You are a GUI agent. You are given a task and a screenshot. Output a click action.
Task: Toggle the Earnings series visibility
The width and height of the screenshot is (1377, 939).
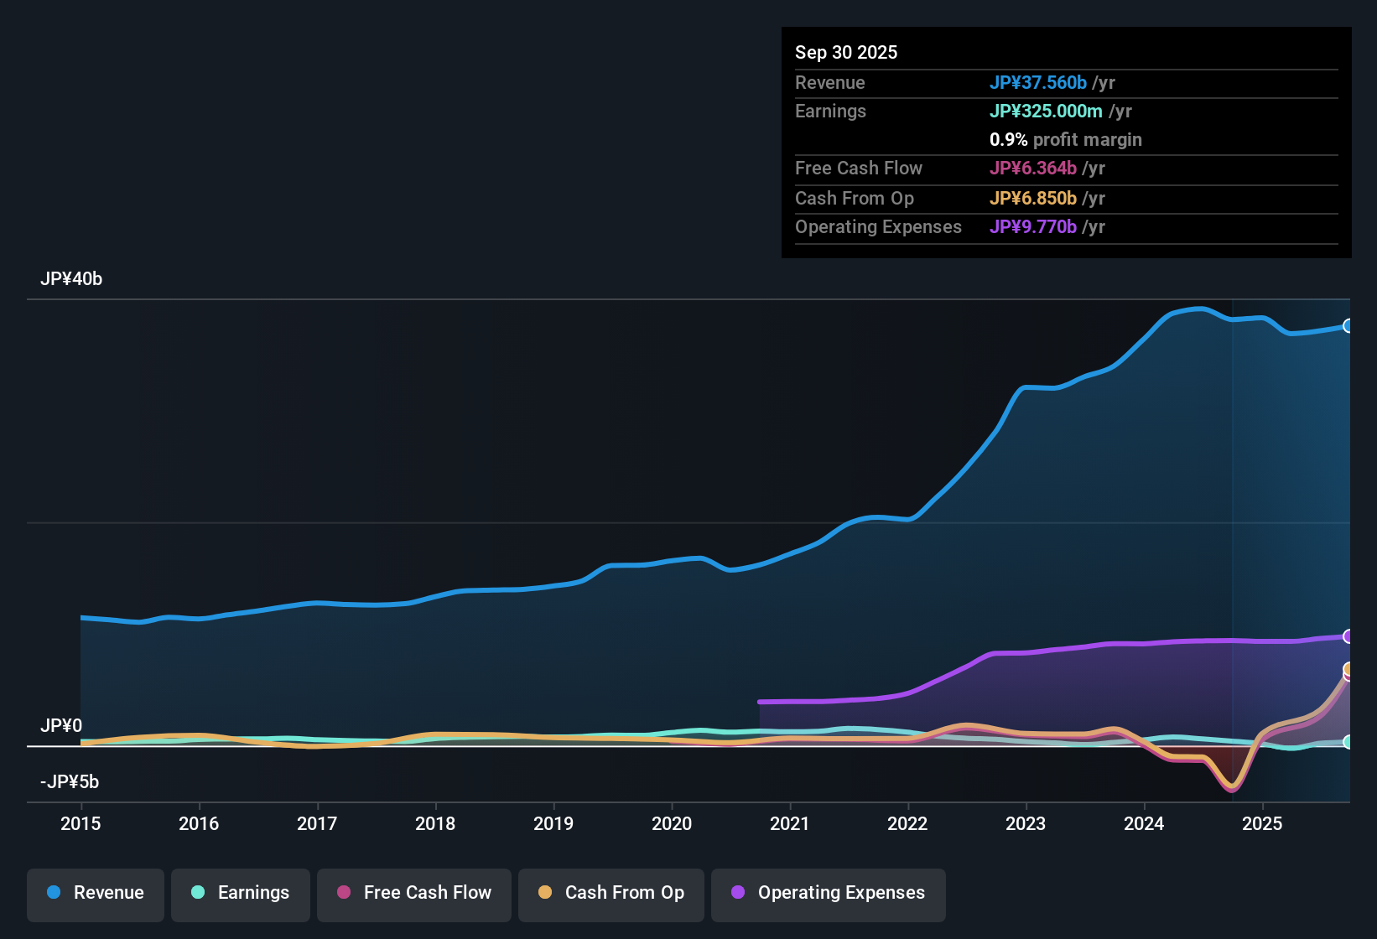[240, 893]
